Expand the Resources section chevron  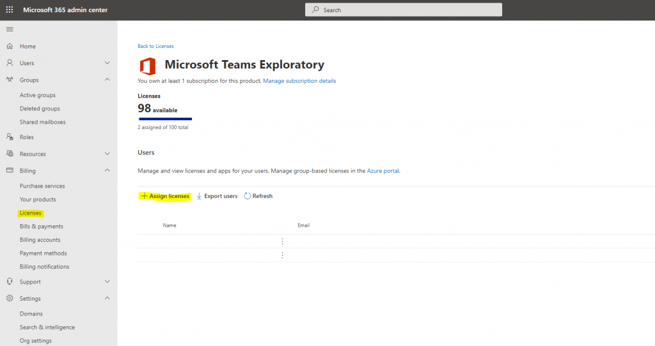(107, 154)
